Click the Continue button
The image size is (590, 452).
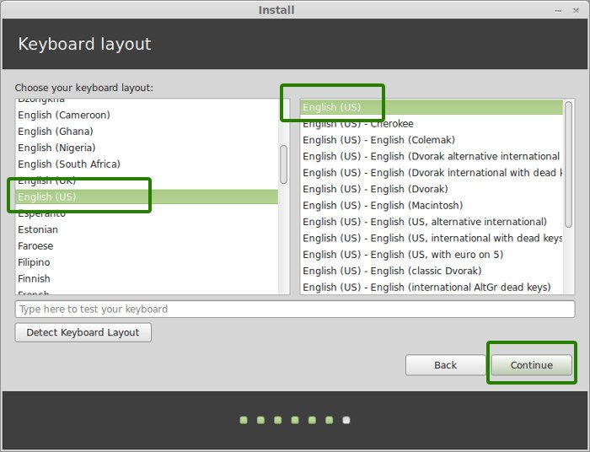click(531, 365)
